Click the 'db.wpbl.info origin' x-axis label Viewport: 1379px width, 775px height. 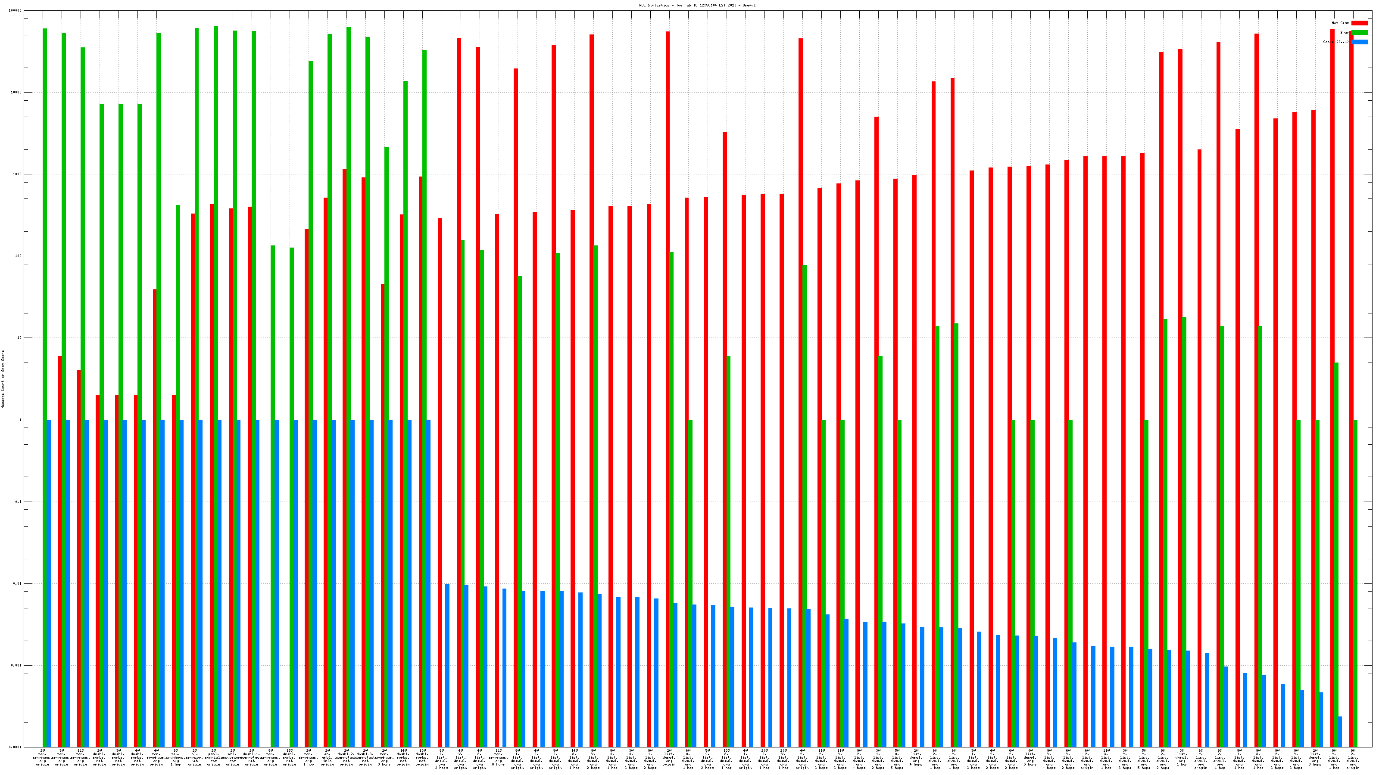point(327,757)
